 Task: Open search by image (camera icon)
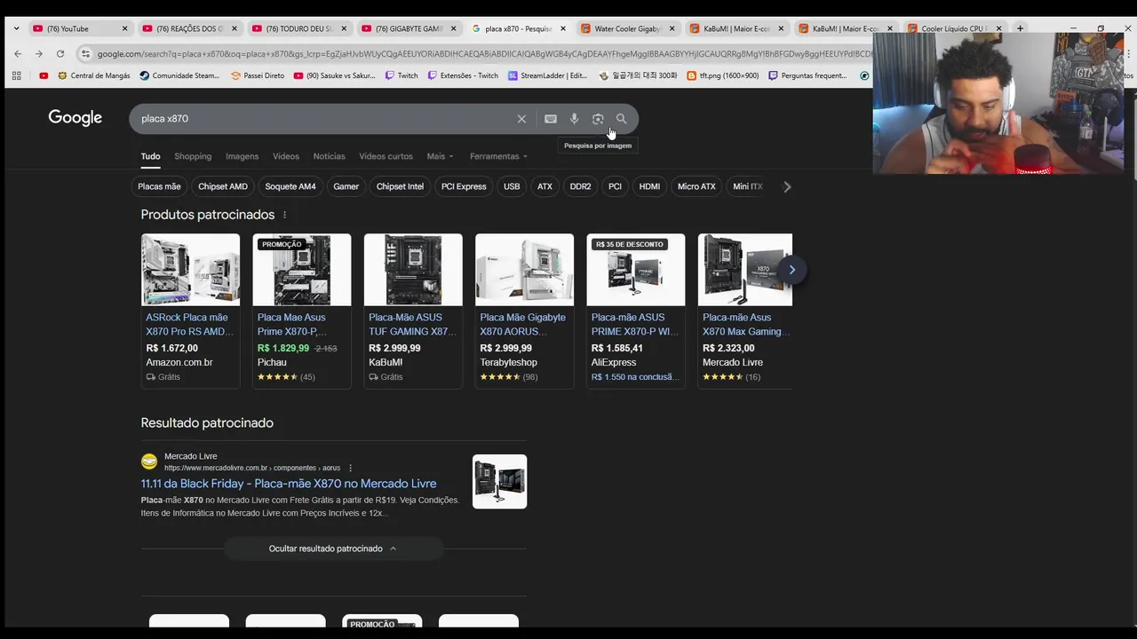(x=598, y=119)
